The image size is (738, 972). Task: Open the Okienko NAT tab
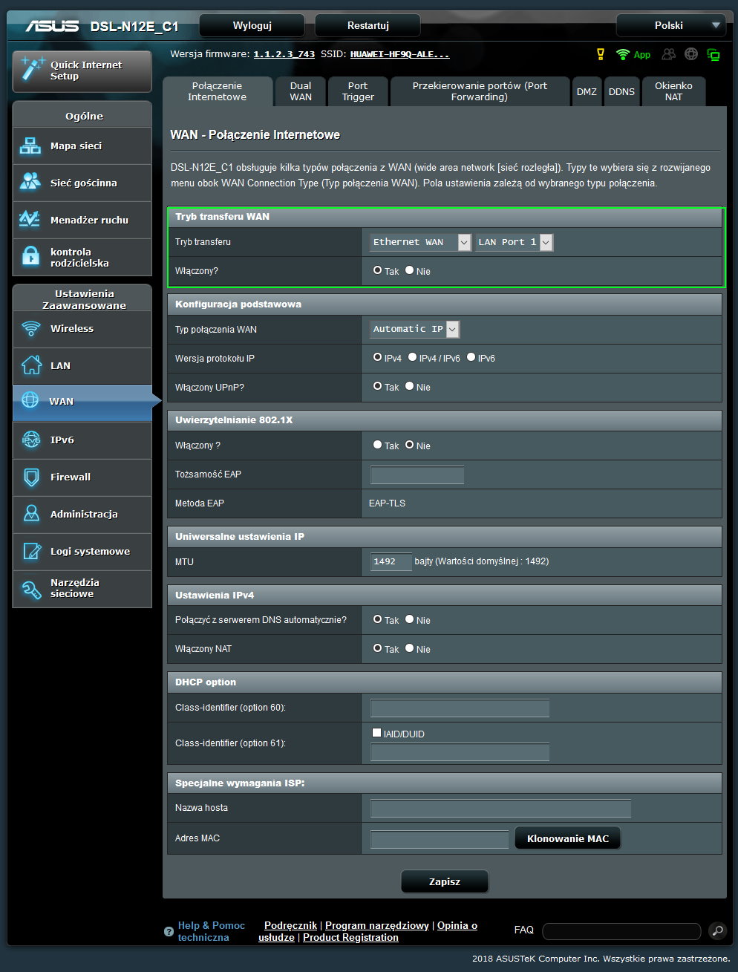673,91
